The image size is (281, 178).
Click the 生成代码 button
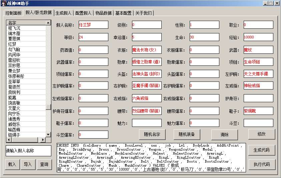262,150
